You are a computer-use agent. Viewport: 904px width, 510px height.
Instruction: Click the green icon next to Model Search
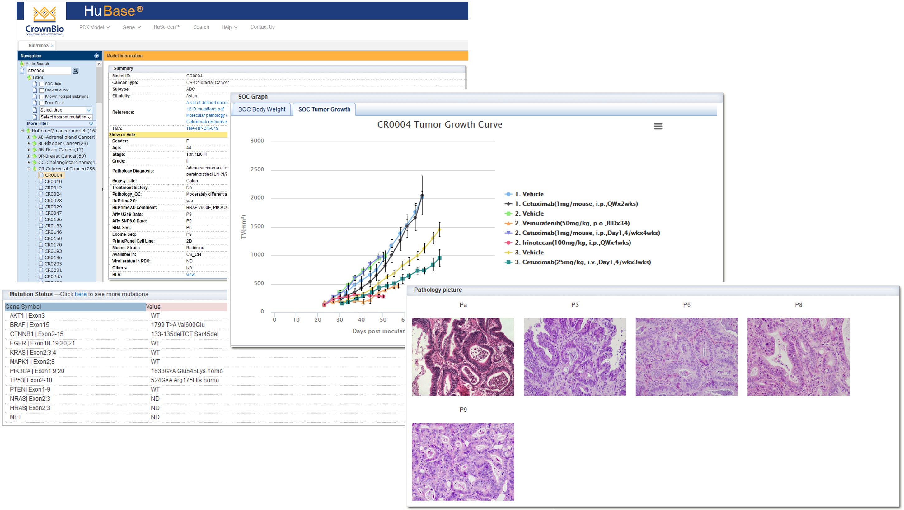pos(22,64)
